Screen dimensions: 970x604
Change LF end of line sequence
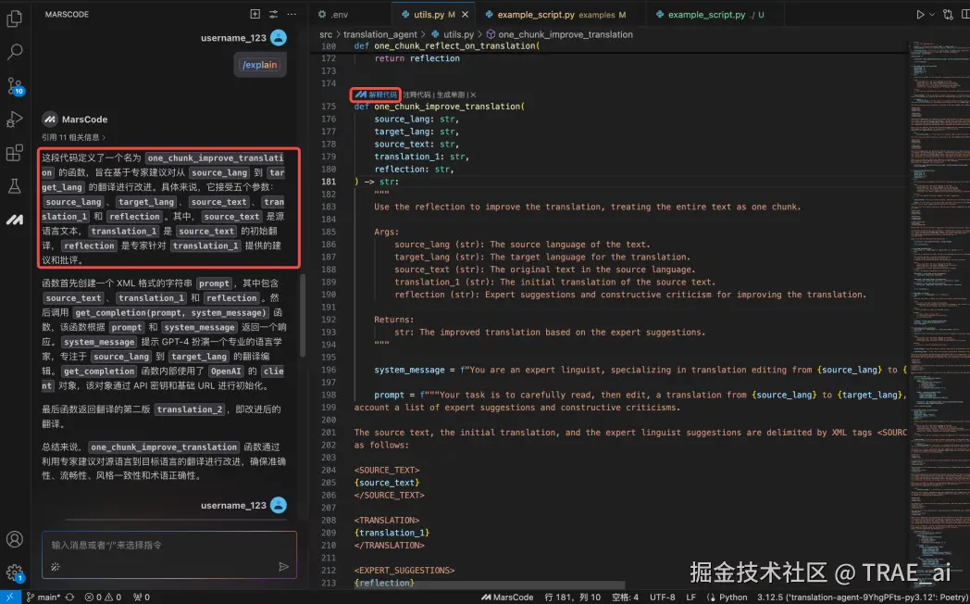point(691,598)
